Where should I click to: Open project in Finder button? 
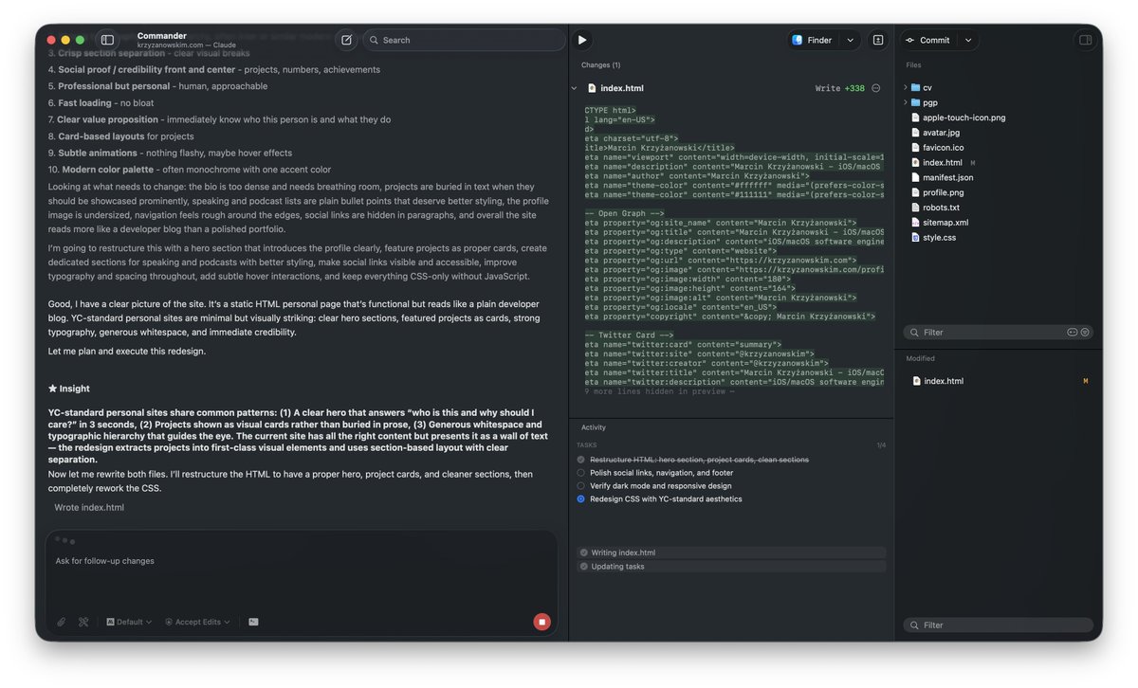813,40
